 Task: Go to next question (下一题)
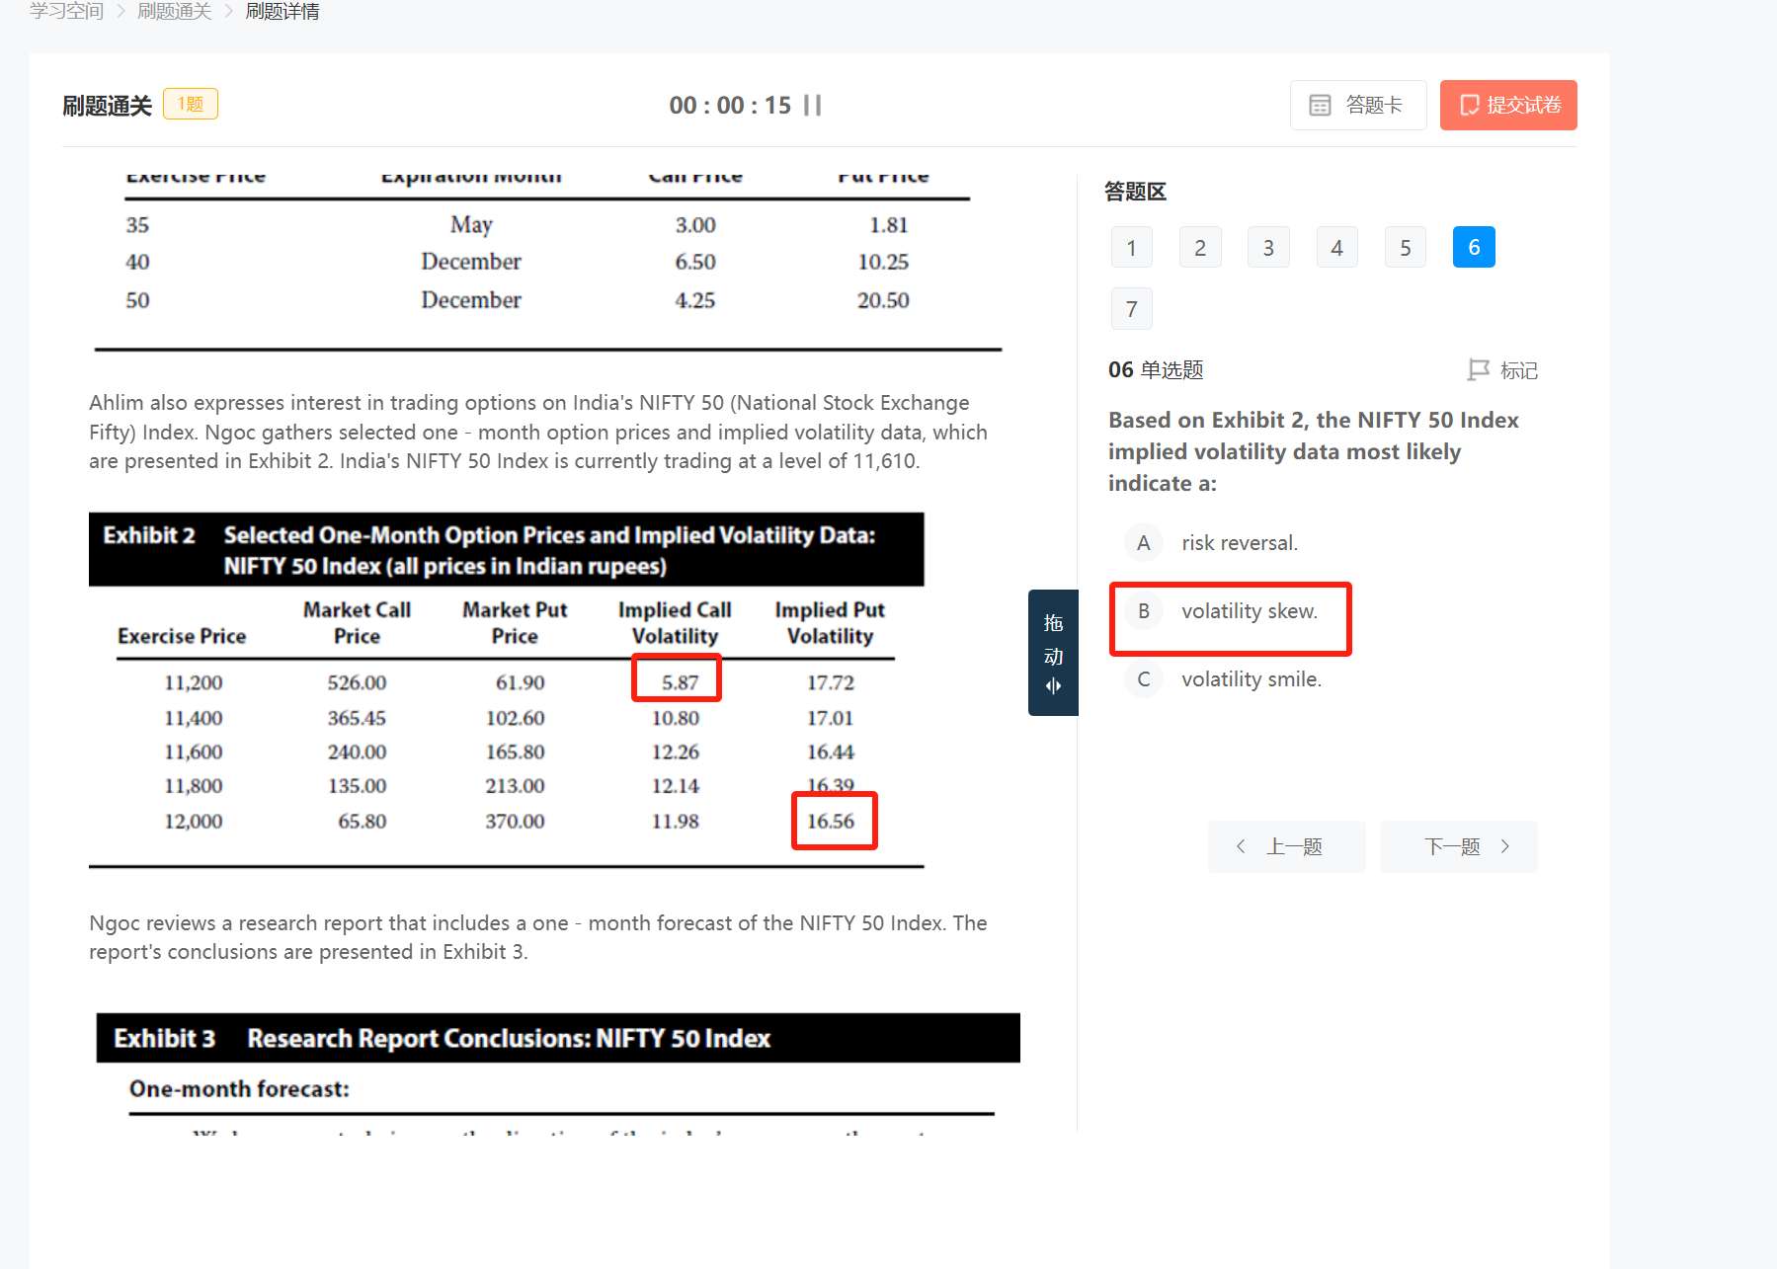[1458, 846]
